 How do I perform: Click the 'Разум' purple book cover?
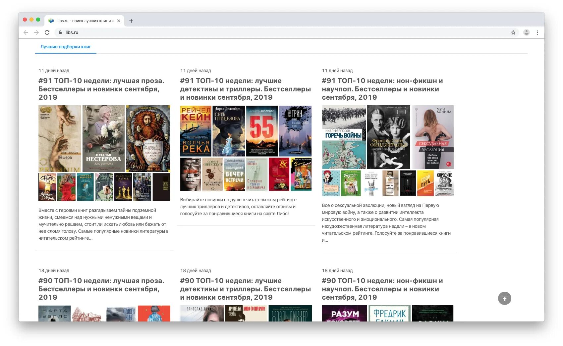click(345, 313)
